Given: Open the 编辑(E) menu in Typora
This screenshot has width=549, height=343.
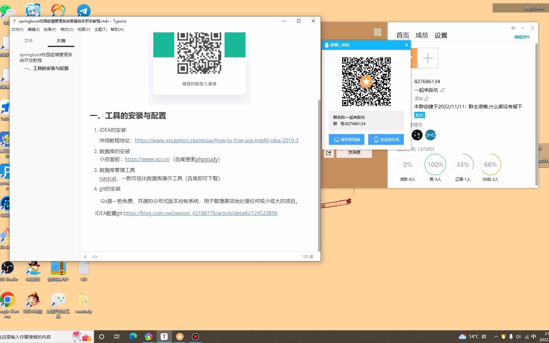Looking at the screenshot, I should tap(34, 30).
